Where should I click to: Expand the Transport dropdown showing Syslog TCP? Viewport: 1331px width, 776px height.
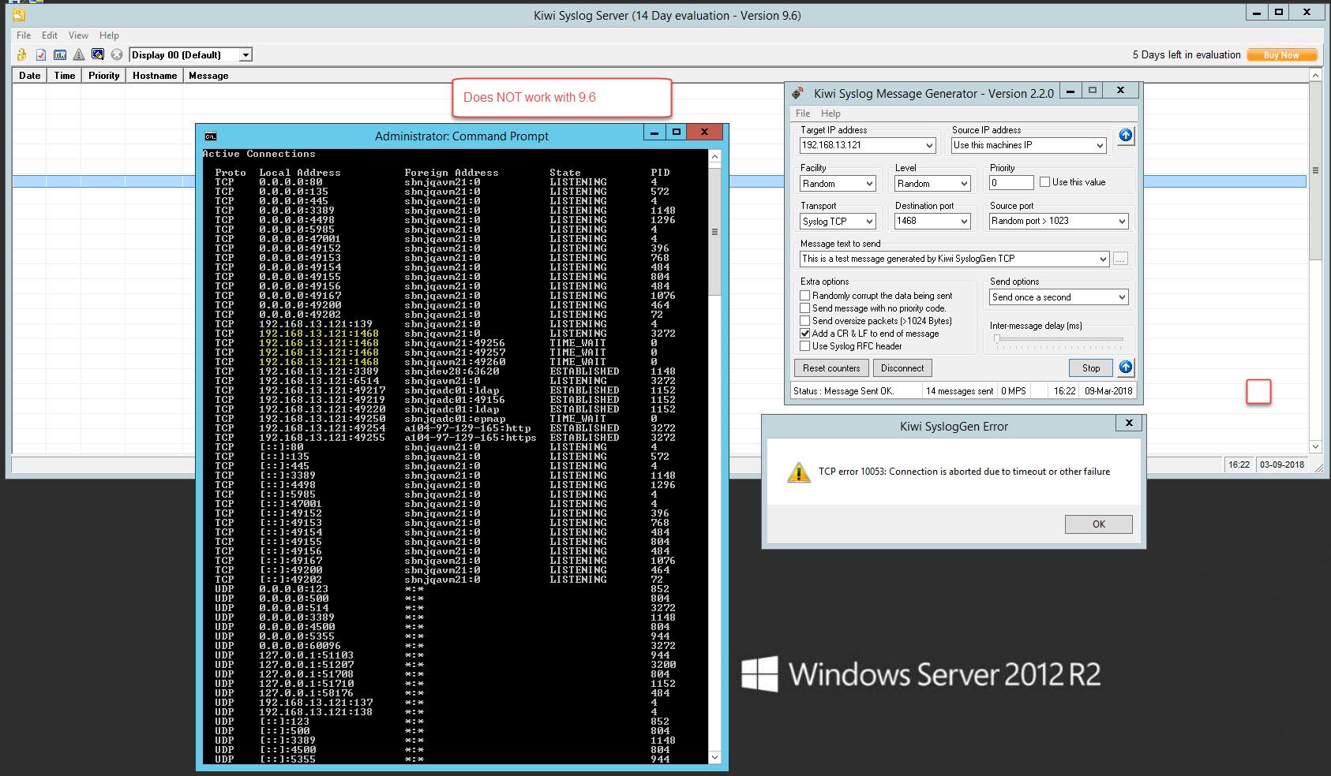869,222
